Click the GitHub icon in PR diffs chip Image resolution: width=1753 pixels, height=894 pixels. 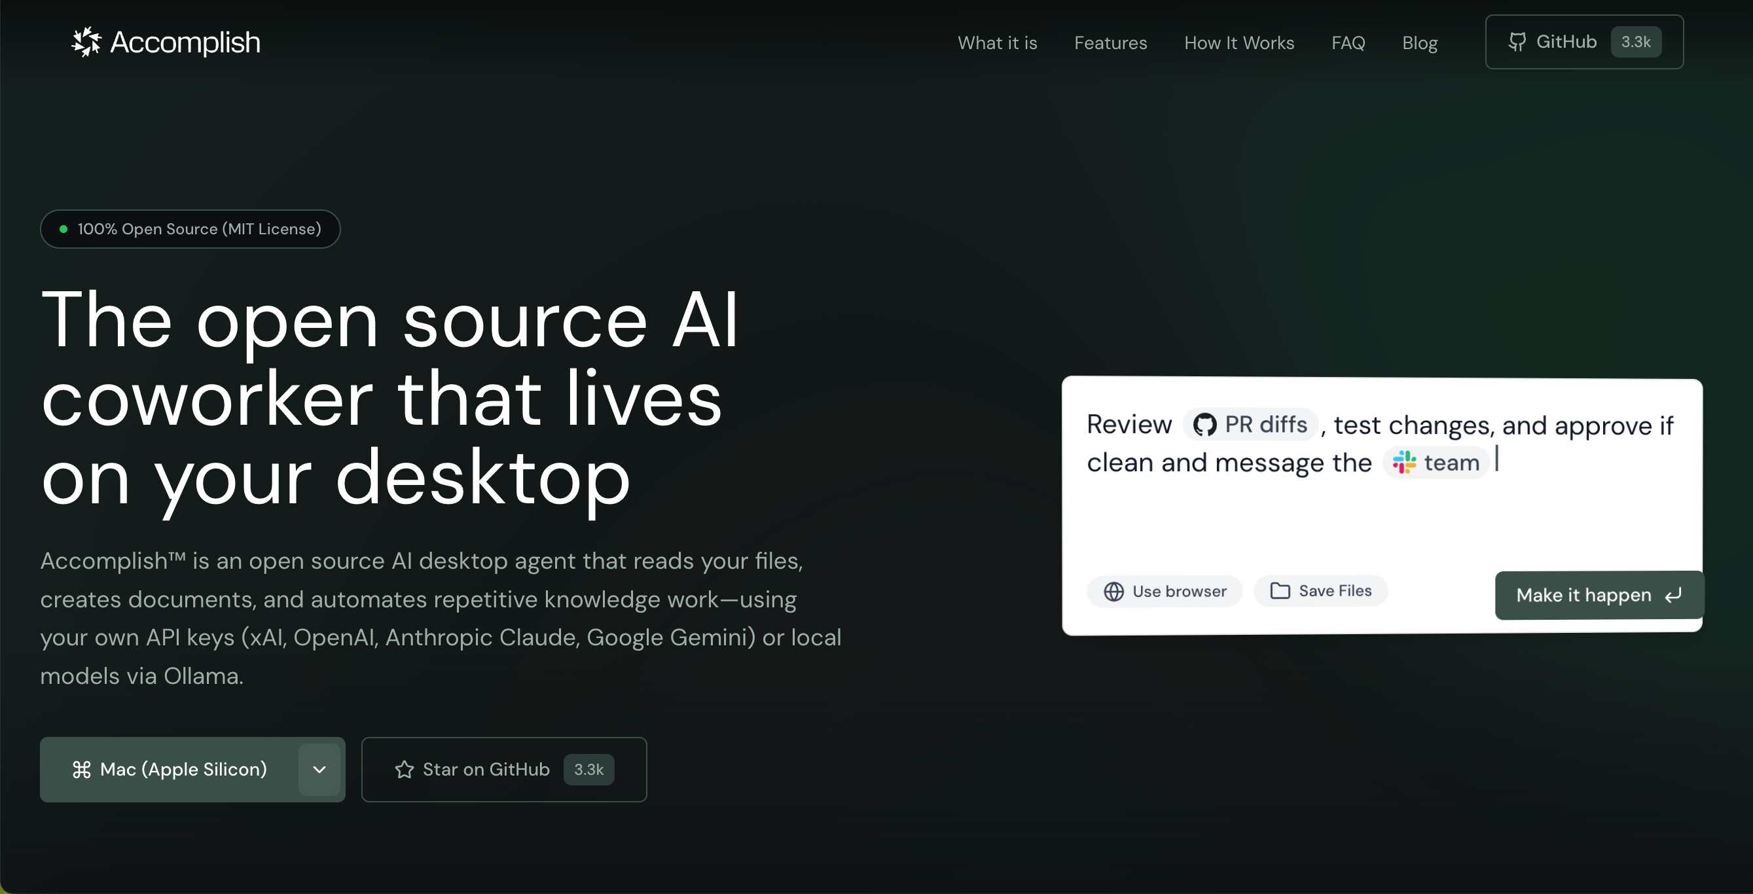[x=1204, y=425]
